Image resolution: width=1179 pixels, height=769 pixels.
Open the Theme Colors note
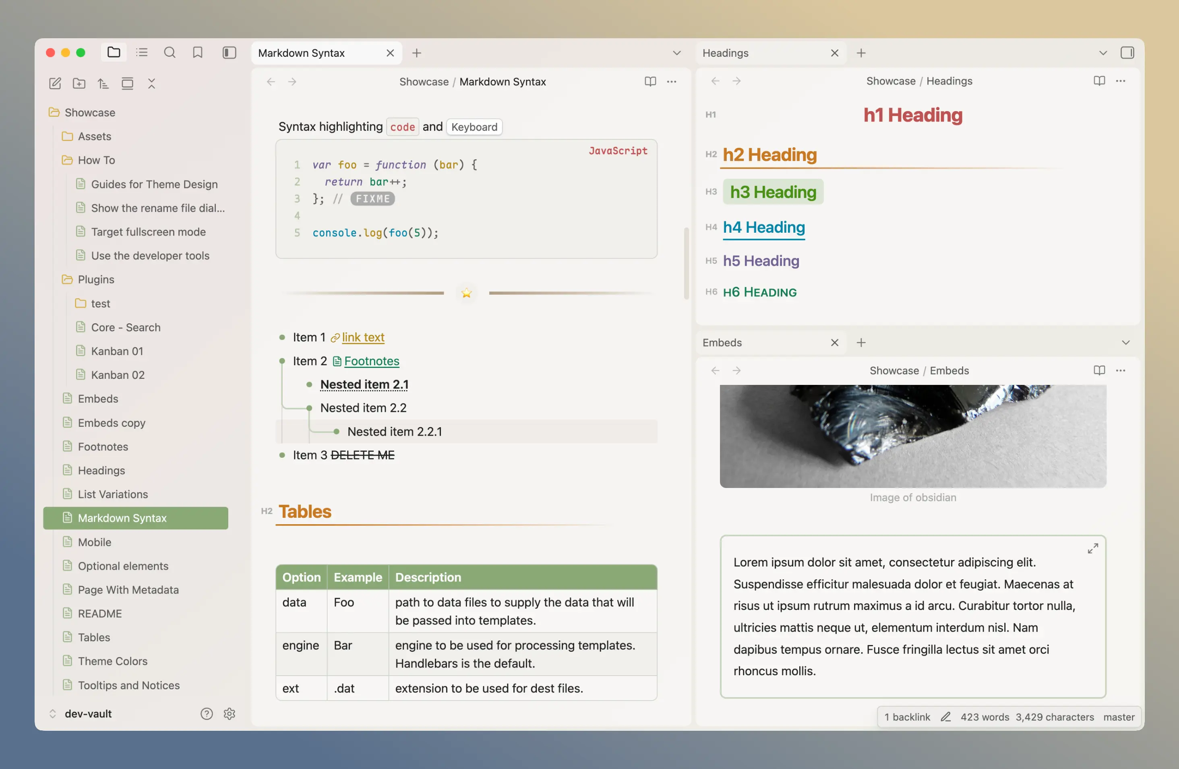(112, 661)
